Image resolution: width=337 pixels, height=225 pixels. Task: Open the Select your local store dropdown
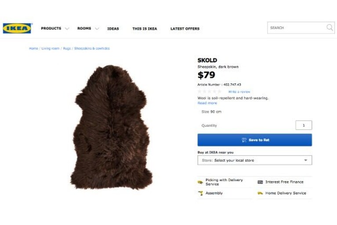(255, 160)
